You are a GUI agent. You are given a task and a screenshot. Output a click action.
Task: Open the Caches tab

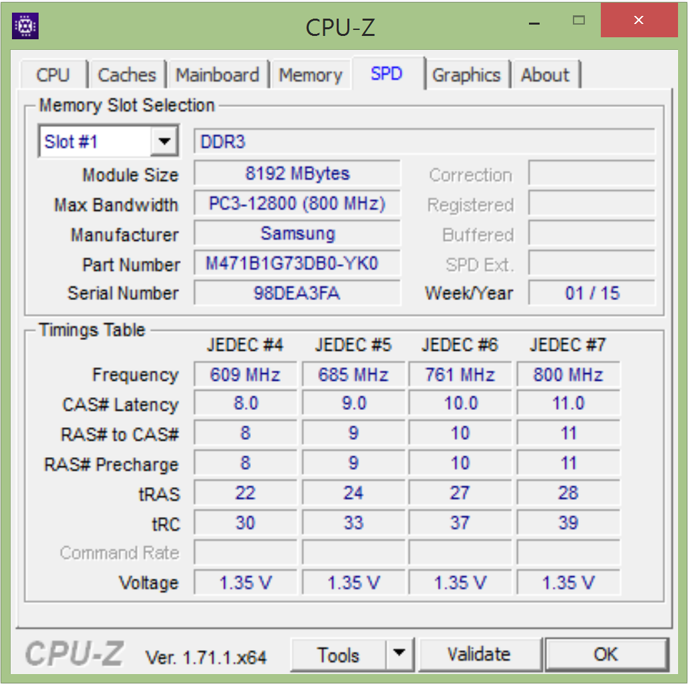point(127,75)
